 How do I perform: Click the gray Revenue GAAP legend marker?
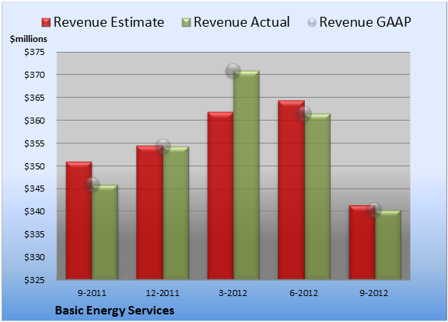pos(312,22)
